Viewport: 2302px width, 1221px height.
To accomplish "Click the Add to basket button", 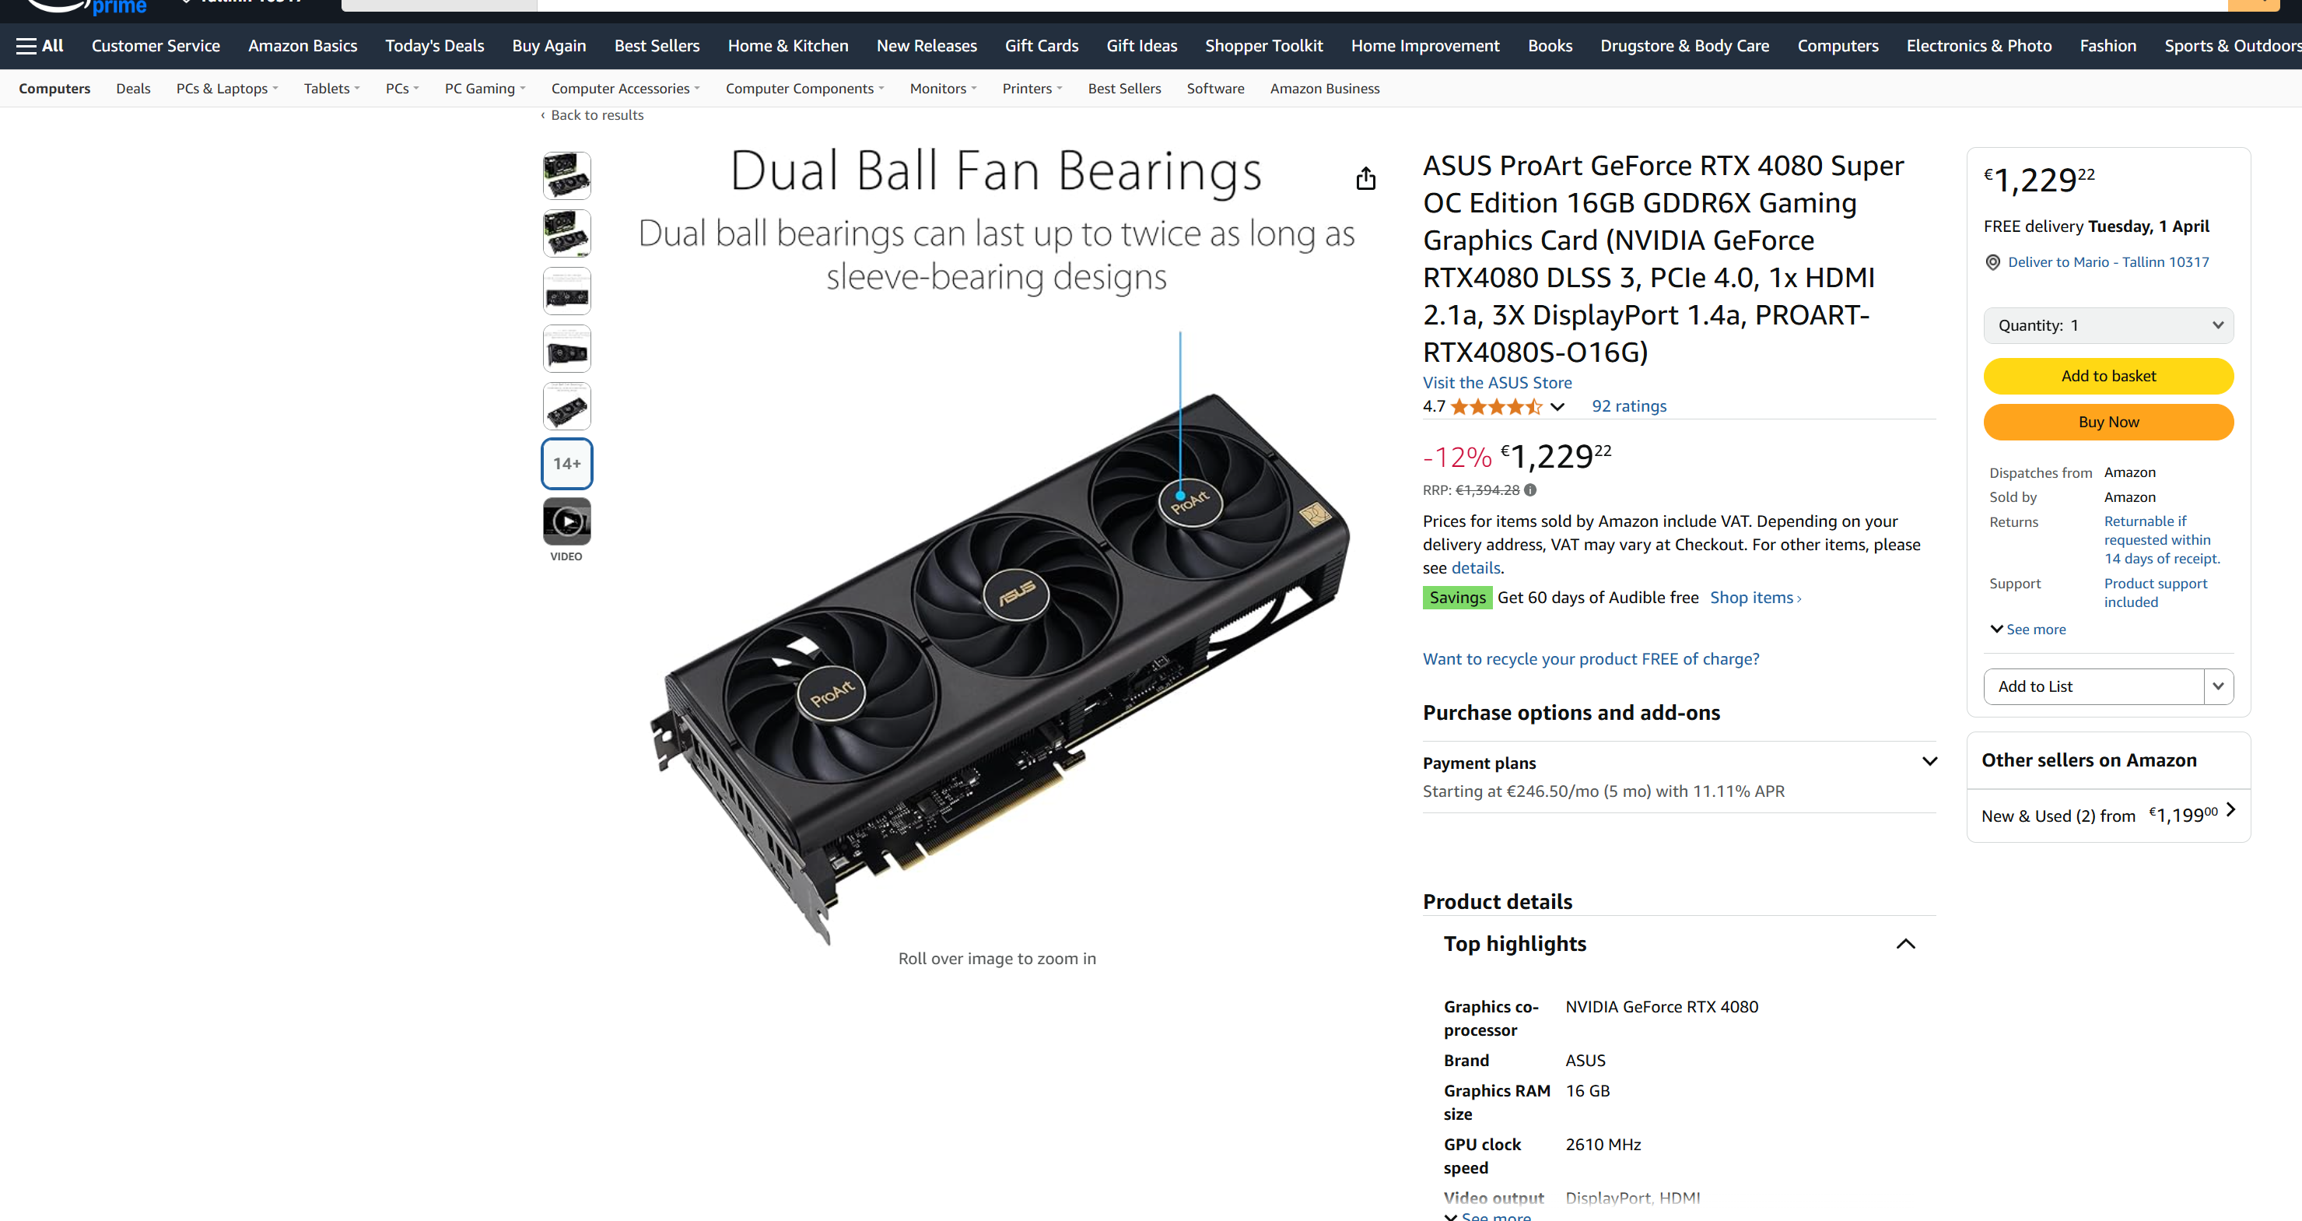I will point(2108,377).
